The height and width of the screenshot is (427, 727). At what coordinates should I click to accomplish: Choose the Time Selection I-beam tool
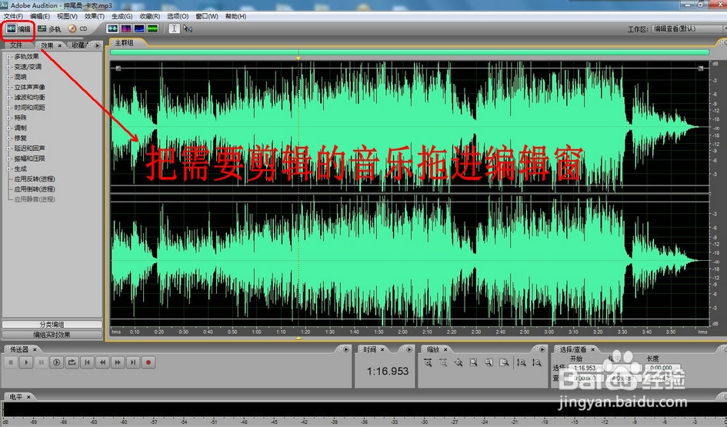tap(174, 28)
